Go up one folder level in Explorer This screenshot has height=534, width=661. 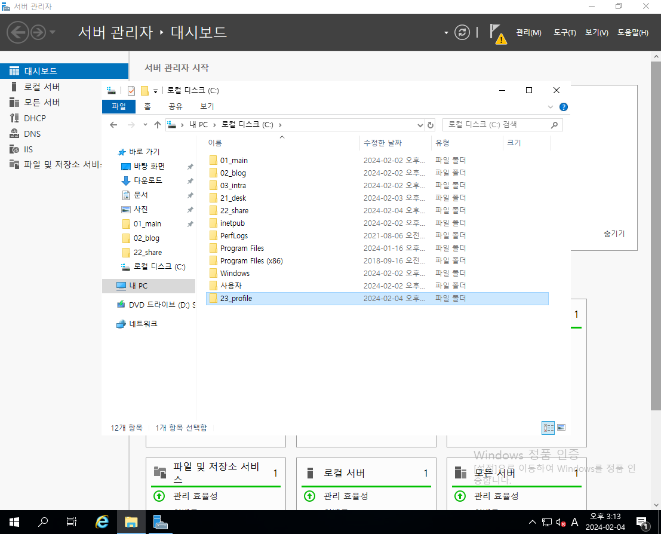[x=158, y=125]
